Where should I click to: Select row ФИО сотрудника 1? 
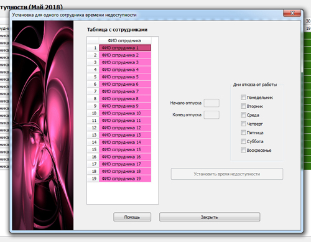tap(125, 48)
